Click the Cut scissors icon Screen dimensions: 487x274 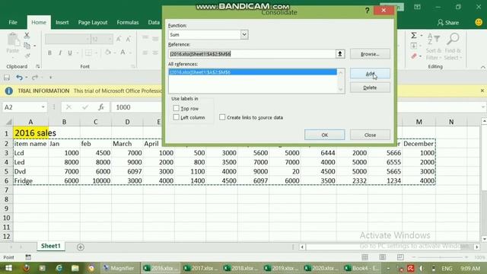[27, 36]
